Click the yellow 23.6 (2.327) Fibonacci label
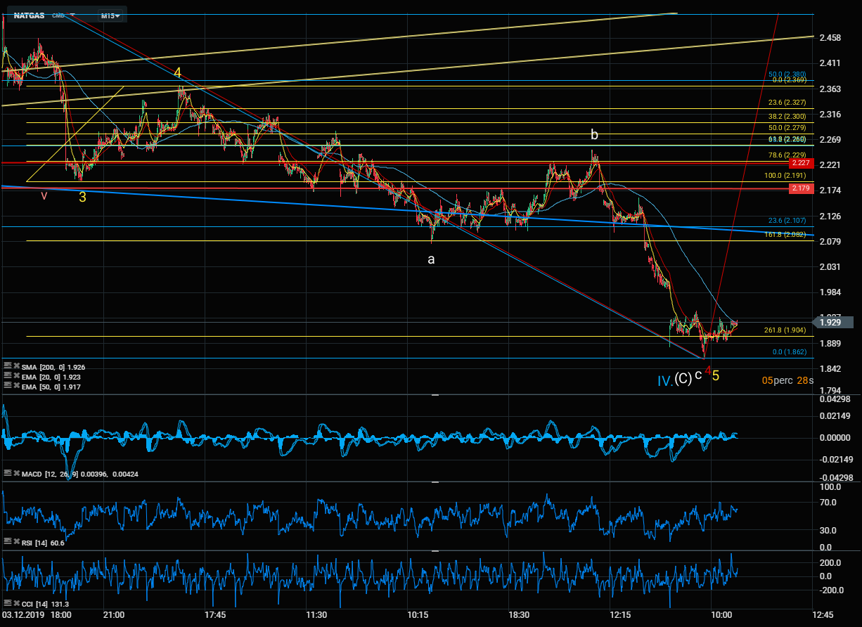The width and height of the screenshot is (862, 627). pos(787,102)
